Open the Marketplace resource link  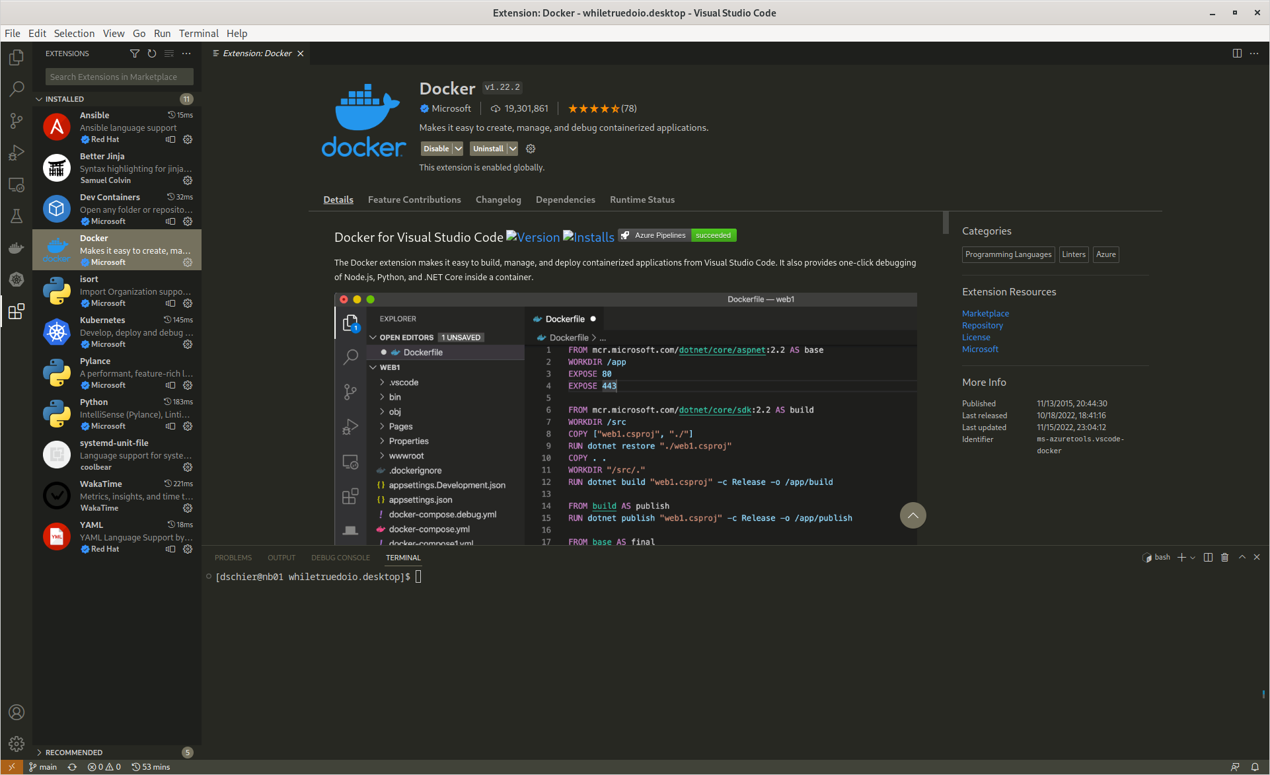click(985, 313)
